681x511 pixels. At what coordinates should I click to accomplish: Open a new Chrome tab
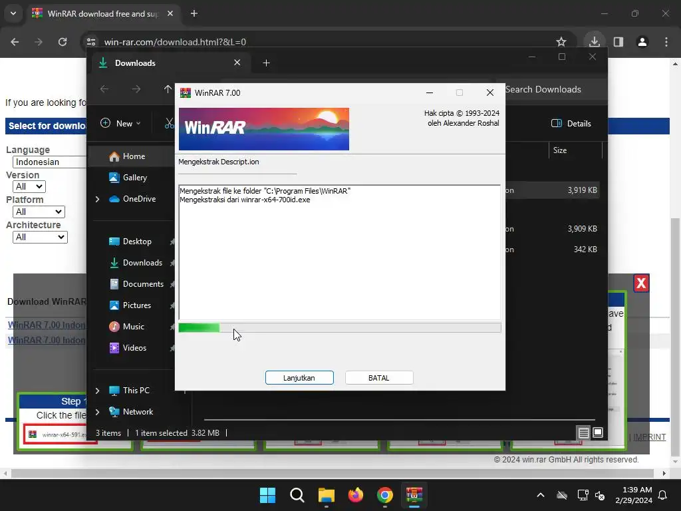point(194,13)
